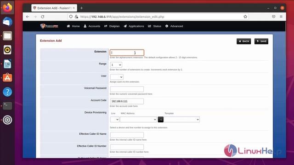Open the Pocket save icon

(x=274, y=16)
